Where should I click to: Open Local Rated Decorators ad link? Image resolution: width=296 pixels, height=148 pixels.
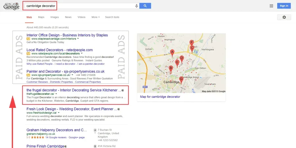point(60,50)
